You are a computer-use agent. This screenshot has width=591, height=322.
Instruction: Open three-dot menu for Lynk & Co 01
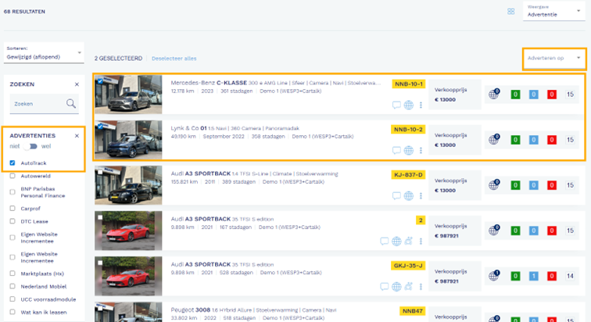tap(421, 151)
